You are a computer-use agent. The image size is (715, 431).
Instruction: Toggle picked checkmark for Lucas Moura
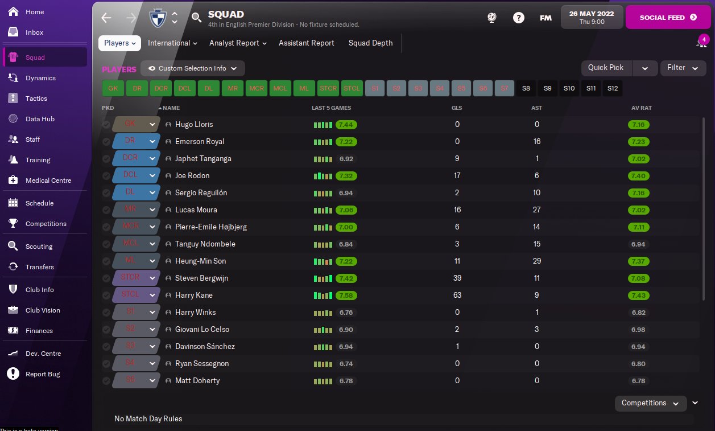click(x=106, y=210)
